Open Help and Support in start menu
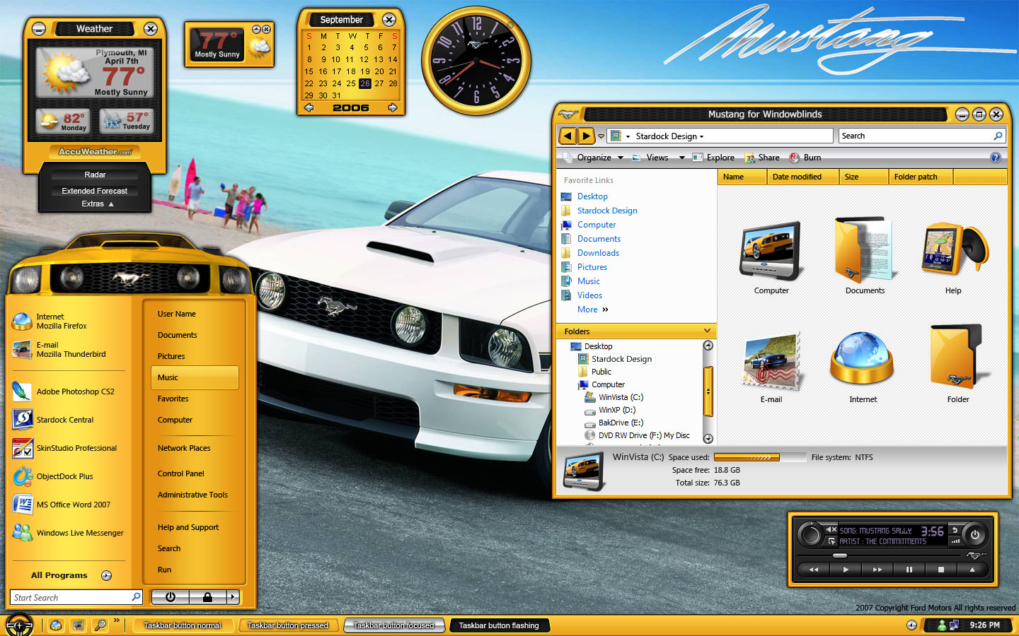 tap(188, 527)
